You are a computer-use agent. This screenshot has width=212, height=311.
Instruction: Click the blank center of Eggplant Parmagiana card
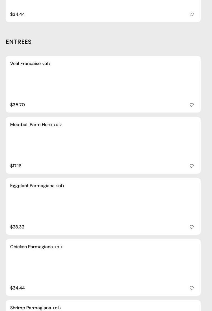click(103, 206)
